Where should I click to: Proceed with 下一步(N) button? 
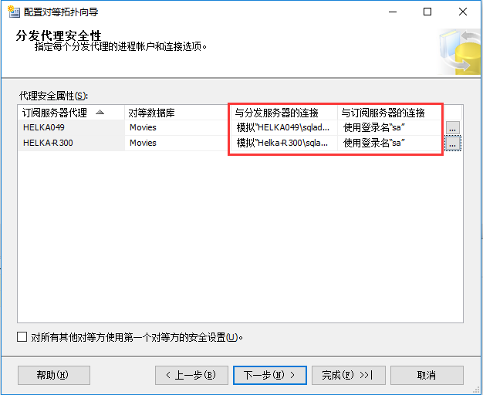[x=270, y=375]
